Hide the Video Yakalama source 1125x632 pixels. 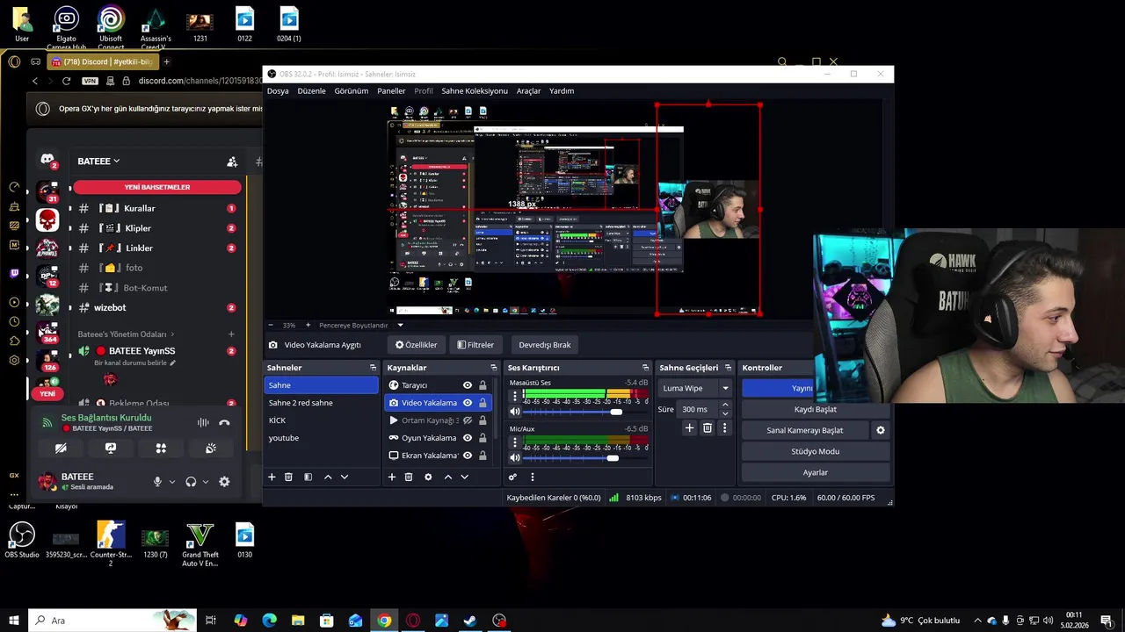468,403
